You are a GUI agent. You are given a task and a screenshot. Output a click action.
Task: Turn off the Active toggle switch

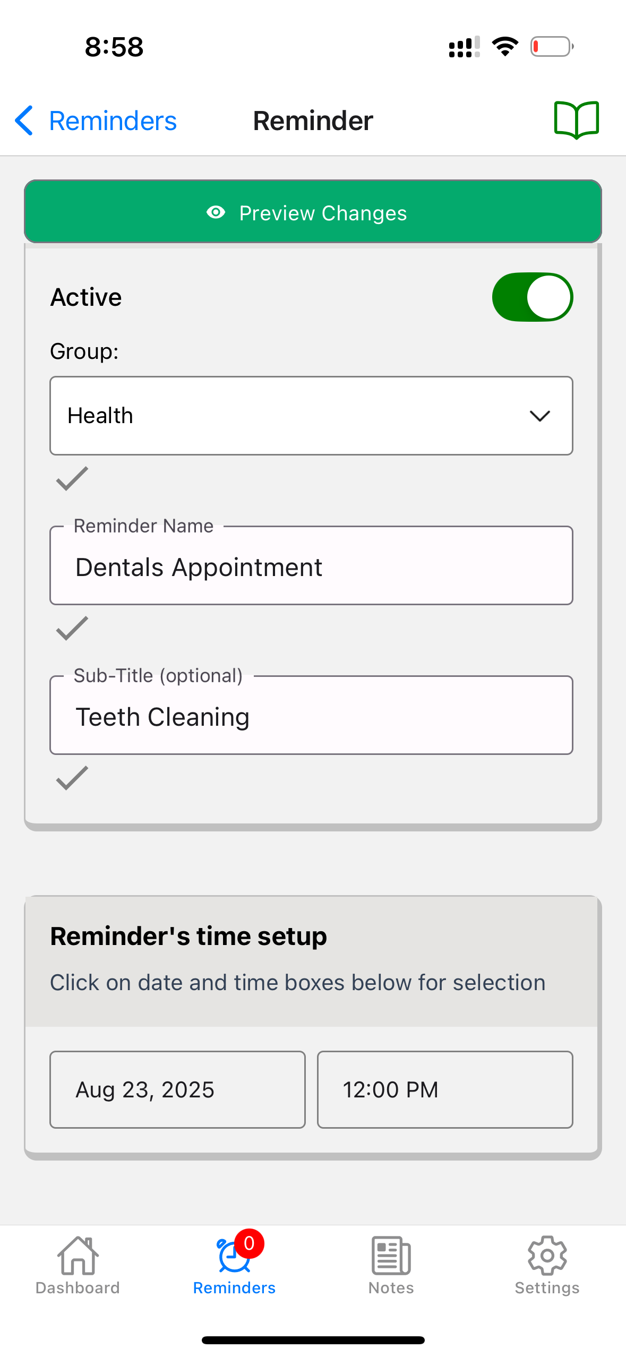(x=532, y=297)
